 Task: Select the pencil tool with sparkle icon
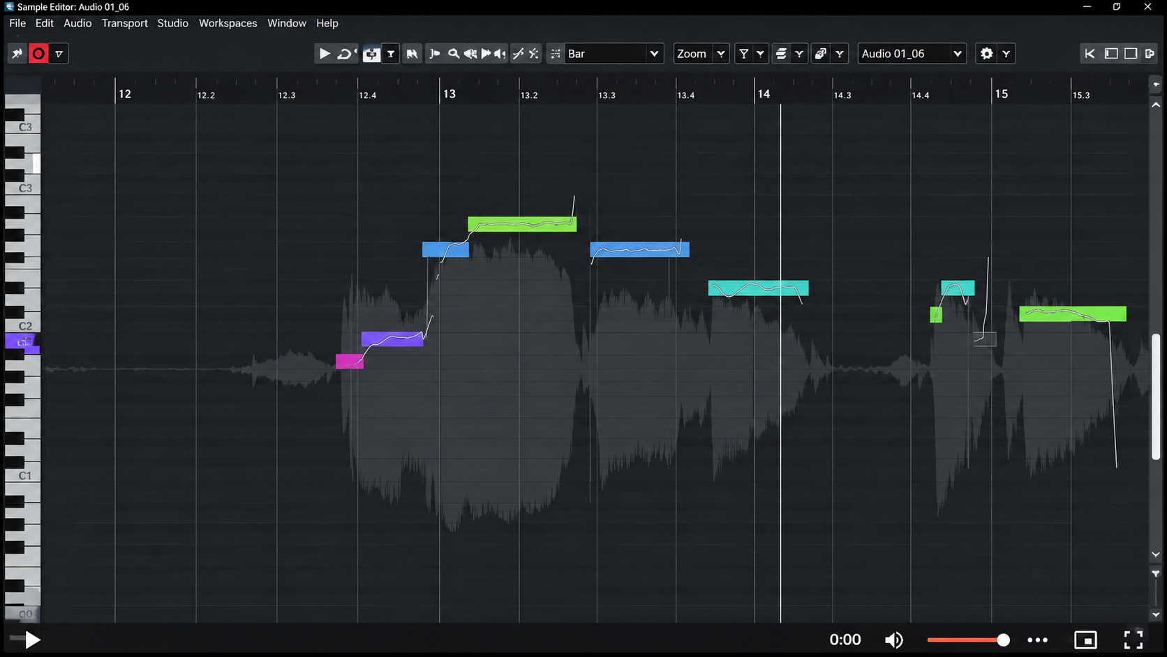(534, 54)
